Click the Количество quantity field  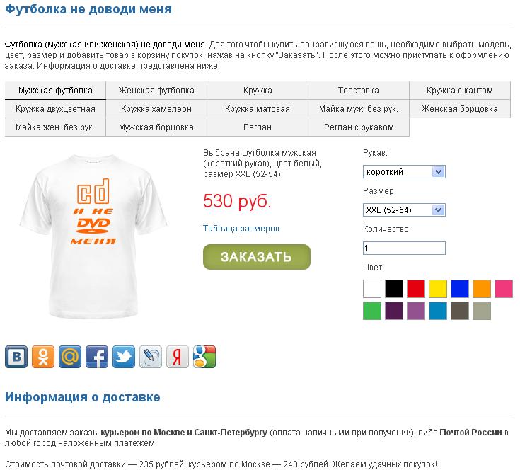(x=404, y=248)
